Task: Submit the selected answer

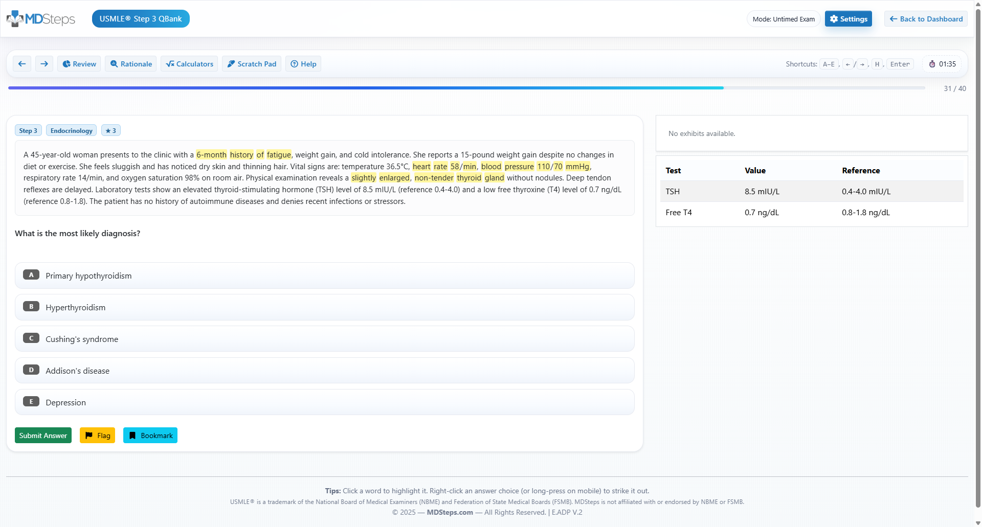Action: pos(43,436)
